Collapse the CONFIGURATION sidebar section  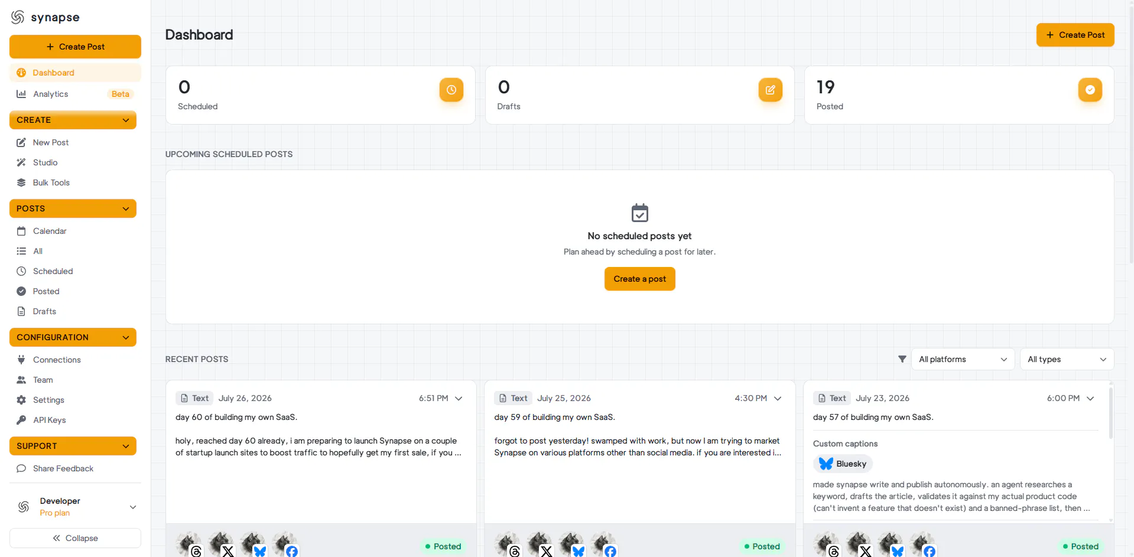point(73,337)
